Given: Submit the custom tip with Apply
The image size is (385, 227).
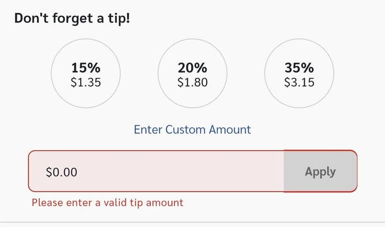Looking at the screenshot, I should pos(320,172).
